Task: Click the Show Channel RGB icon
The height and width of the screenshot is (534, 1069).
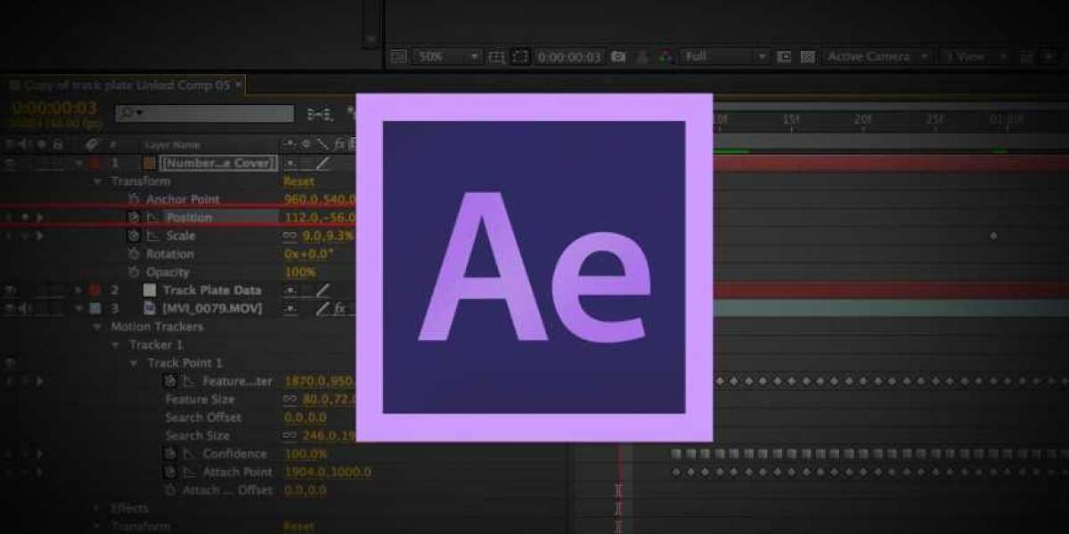Action: coord(665,56)
